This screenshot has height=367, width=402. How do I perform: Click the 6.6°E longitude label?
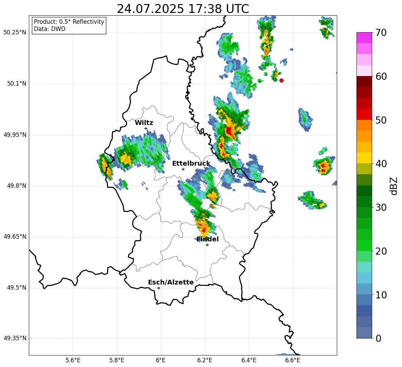pyautogui.click(x=293, y=360)
